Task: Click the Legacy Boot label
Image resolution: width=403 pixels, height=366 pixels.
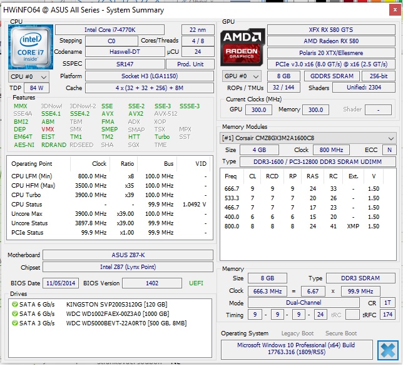Action: point(297,333)
